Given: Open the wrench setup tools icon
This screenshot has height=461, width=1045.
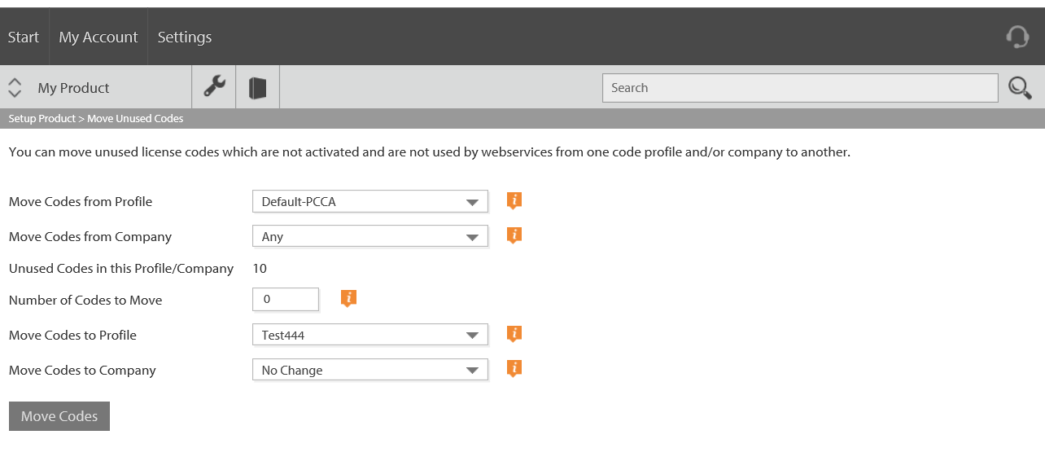Looking at the screenshot, I should pos(214,87).
